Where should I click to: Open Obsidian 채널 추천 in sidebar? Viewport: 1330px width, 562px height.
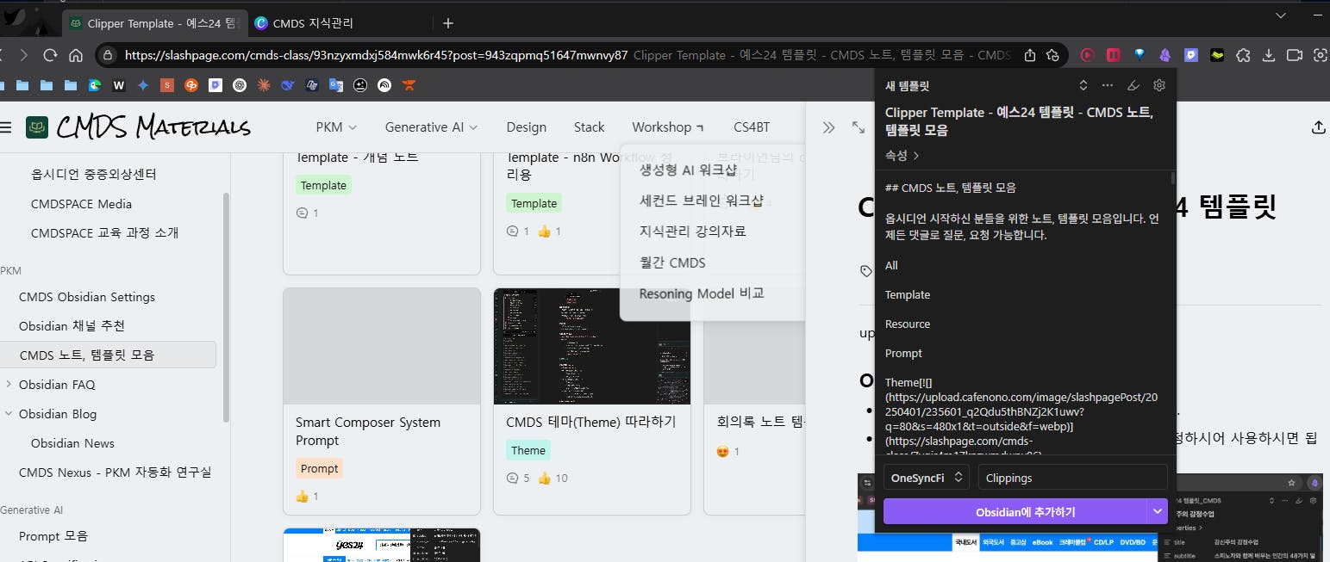(72, 326)
